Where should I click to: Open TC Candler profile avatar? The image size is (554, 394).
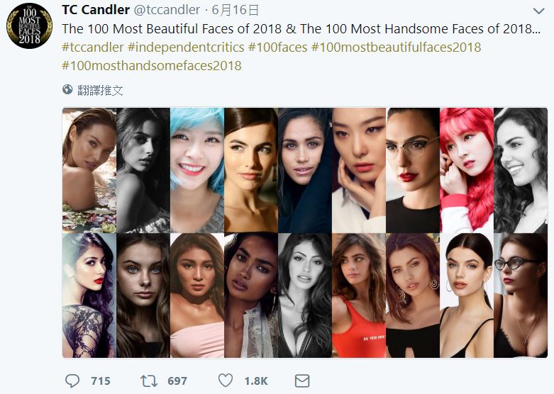click(x=30, y=26)
